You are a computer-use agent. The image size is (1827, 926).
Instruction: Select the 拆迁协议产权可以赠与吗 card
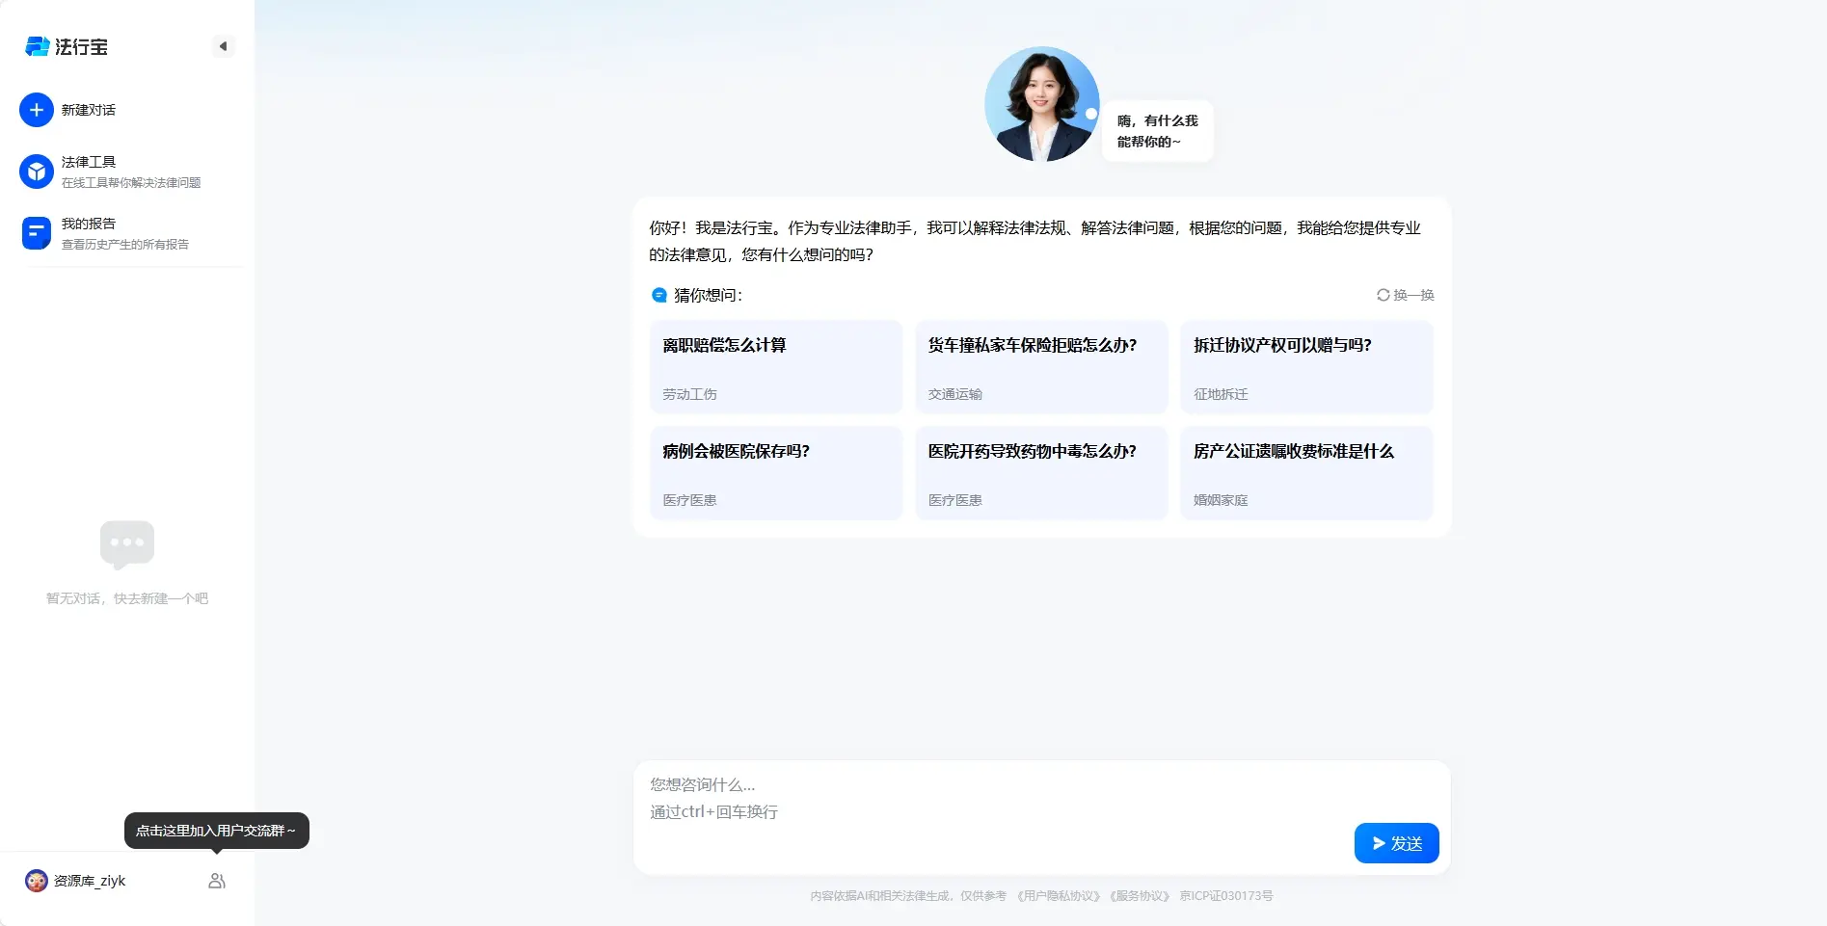[1306, 367]
